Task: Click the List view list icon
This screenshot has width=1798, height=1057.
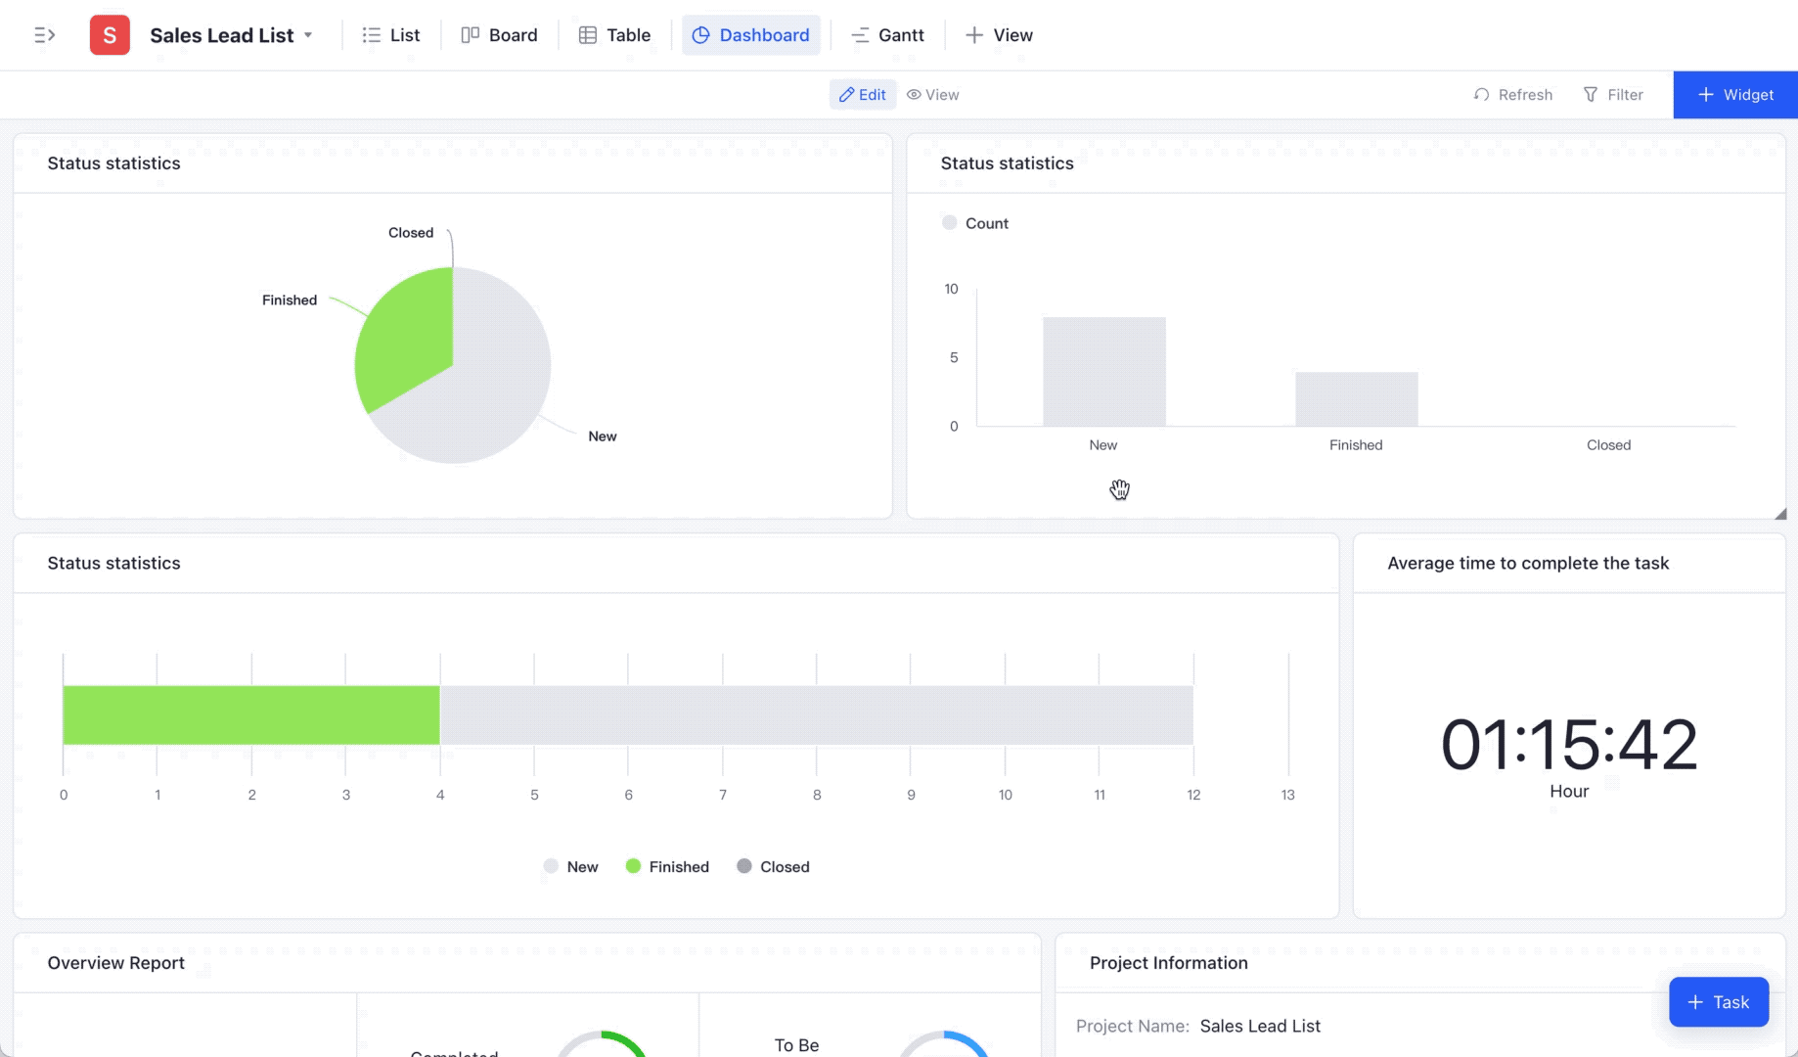Action: (371, 35)
